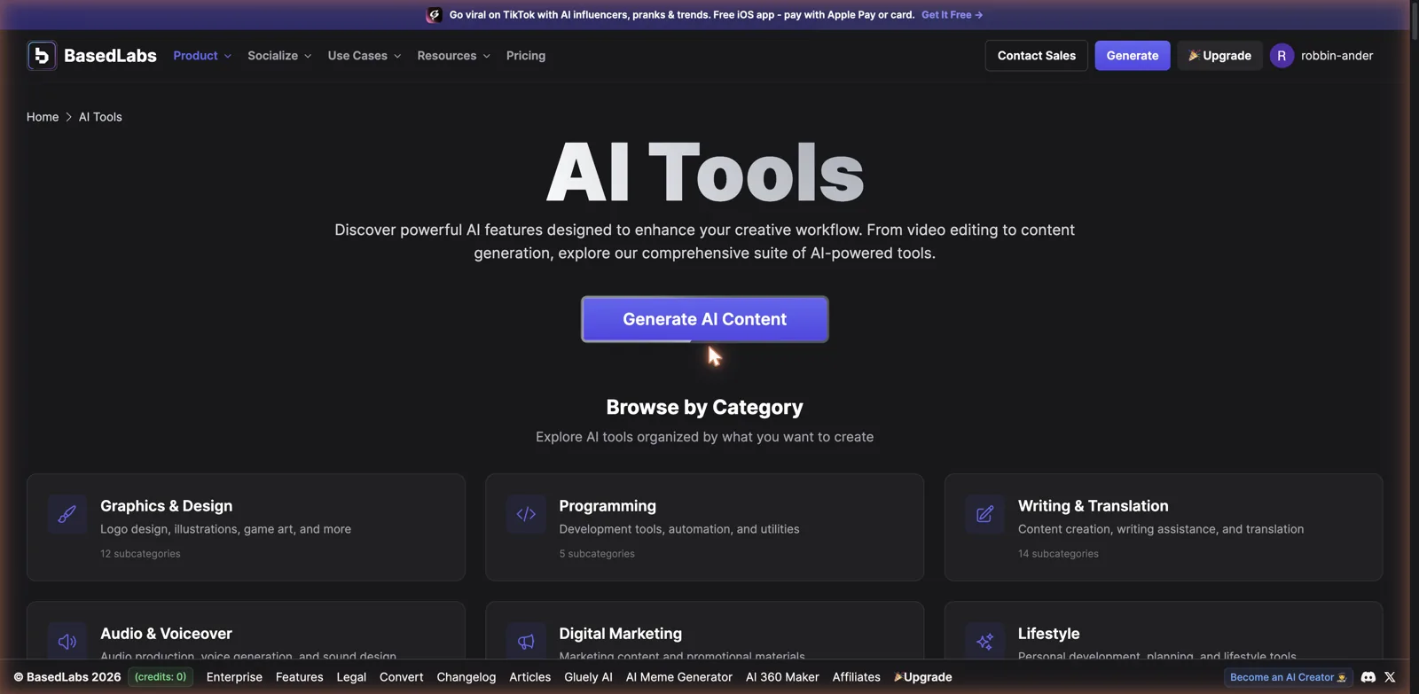Click the Browse by Category heading

click(705, 407)
